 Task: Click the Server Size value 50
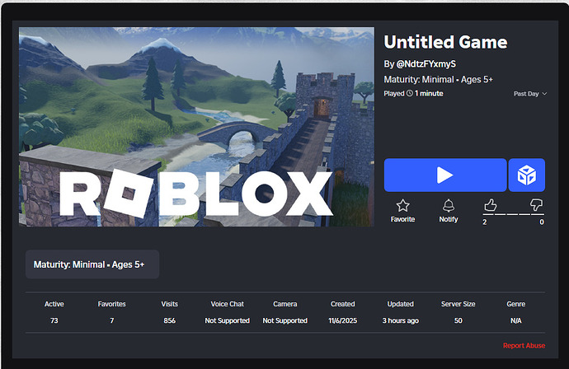point(458,320)
